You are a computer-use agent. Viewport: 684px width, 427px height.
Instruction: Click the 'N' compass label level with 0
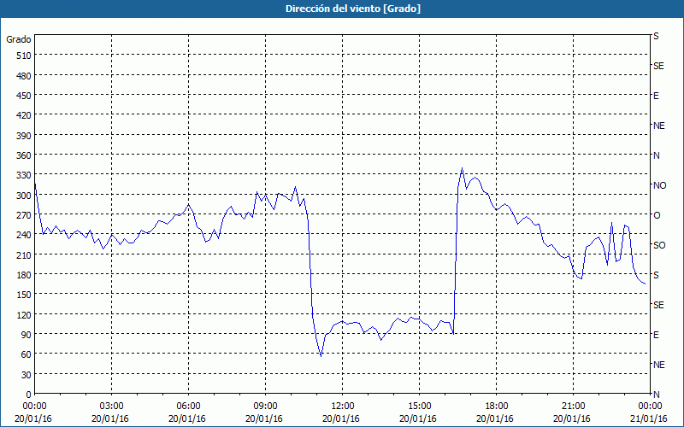pos(656,395)
